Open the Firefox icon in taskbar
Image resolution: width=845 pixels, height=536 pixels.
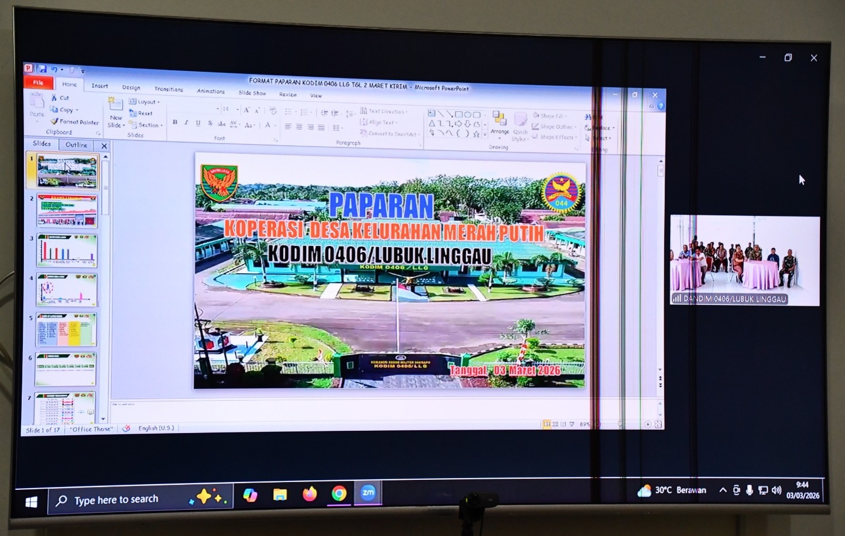point(310,494)
